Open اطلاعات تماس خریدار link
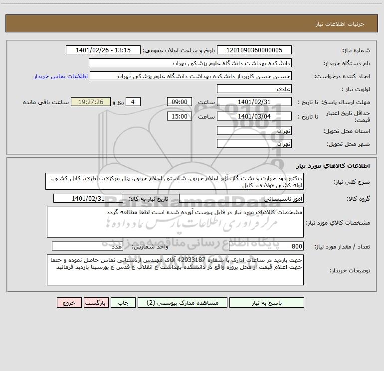The height and width of the screenshot is (371, 384). click(61, 76)
